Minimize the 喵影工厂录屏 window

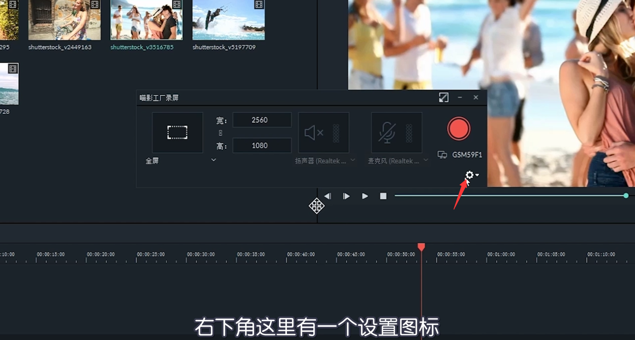460,97
